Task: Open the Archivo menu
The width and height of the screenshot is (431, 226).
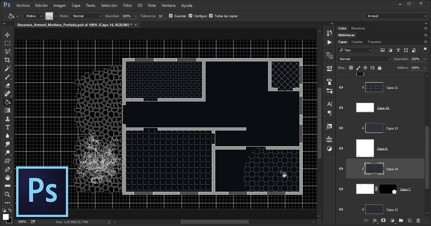Action: coord(23,5)
